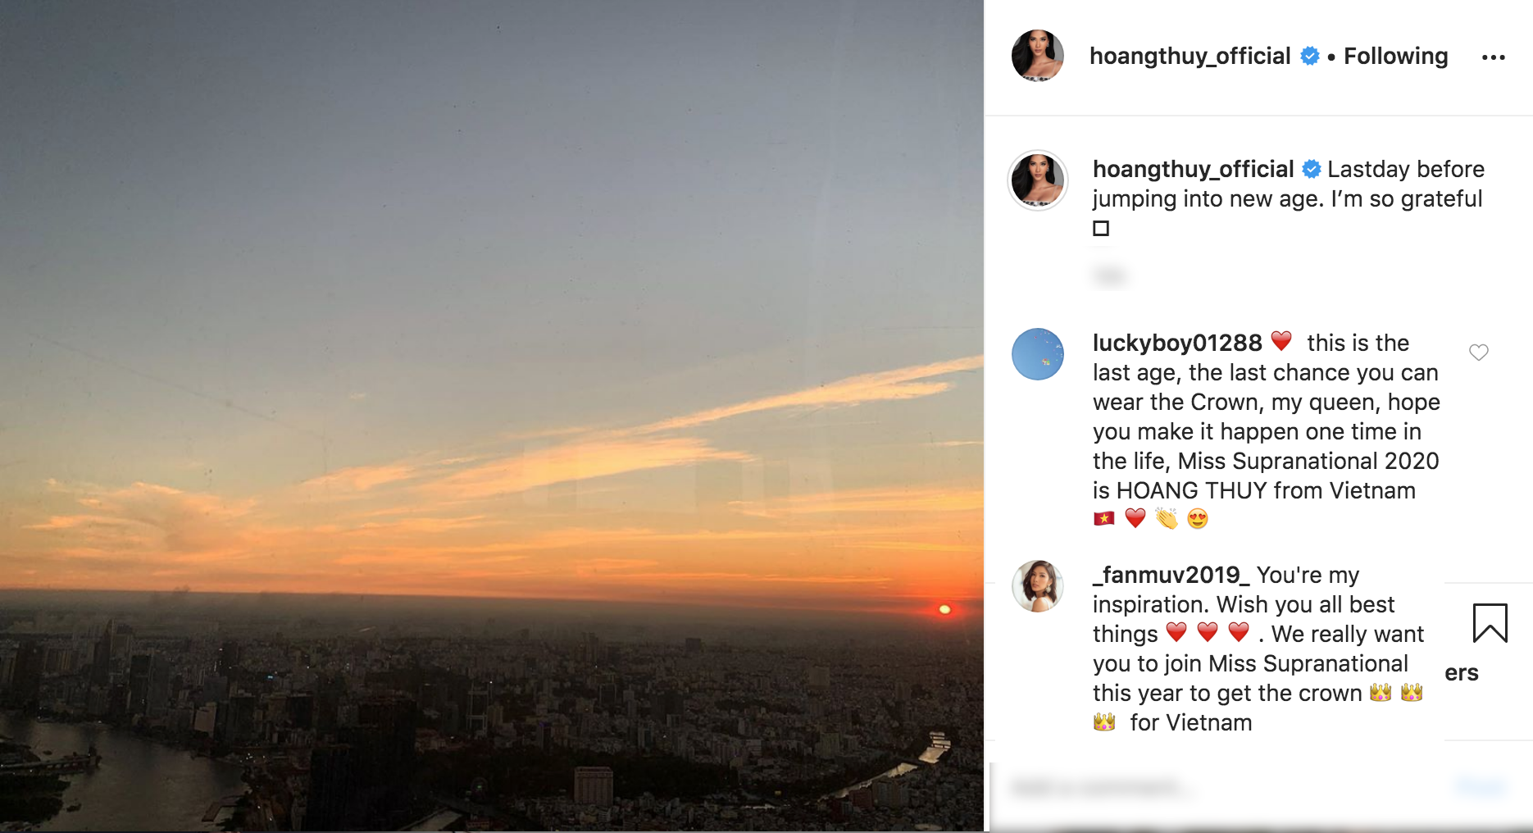Screen dimensions: 1533x833
Task: Click the Following button in the header
Action: click(1395, 56)
